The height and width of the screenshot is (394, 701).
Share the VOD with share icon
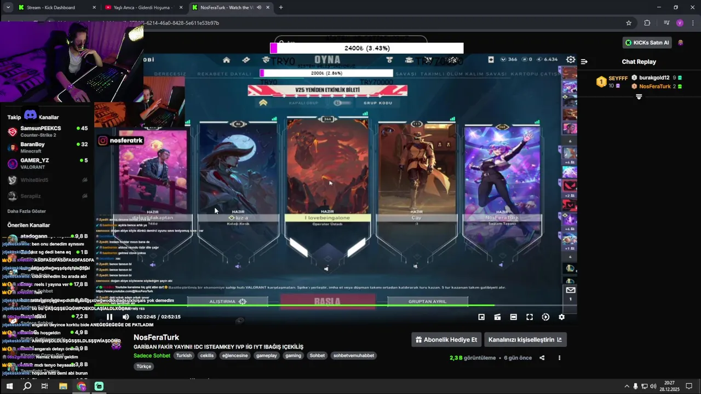point(542,358)
